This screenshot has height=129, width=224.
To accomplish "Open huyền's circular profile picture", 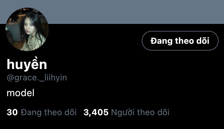I will pos(27,29).
